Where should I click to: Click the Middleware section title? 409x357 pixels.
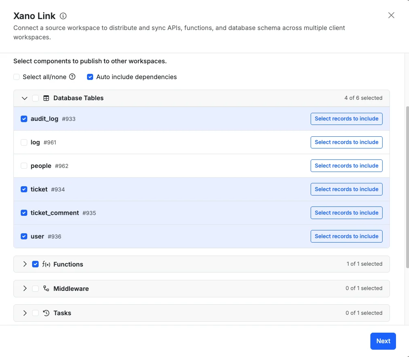(x=71, y=288)
